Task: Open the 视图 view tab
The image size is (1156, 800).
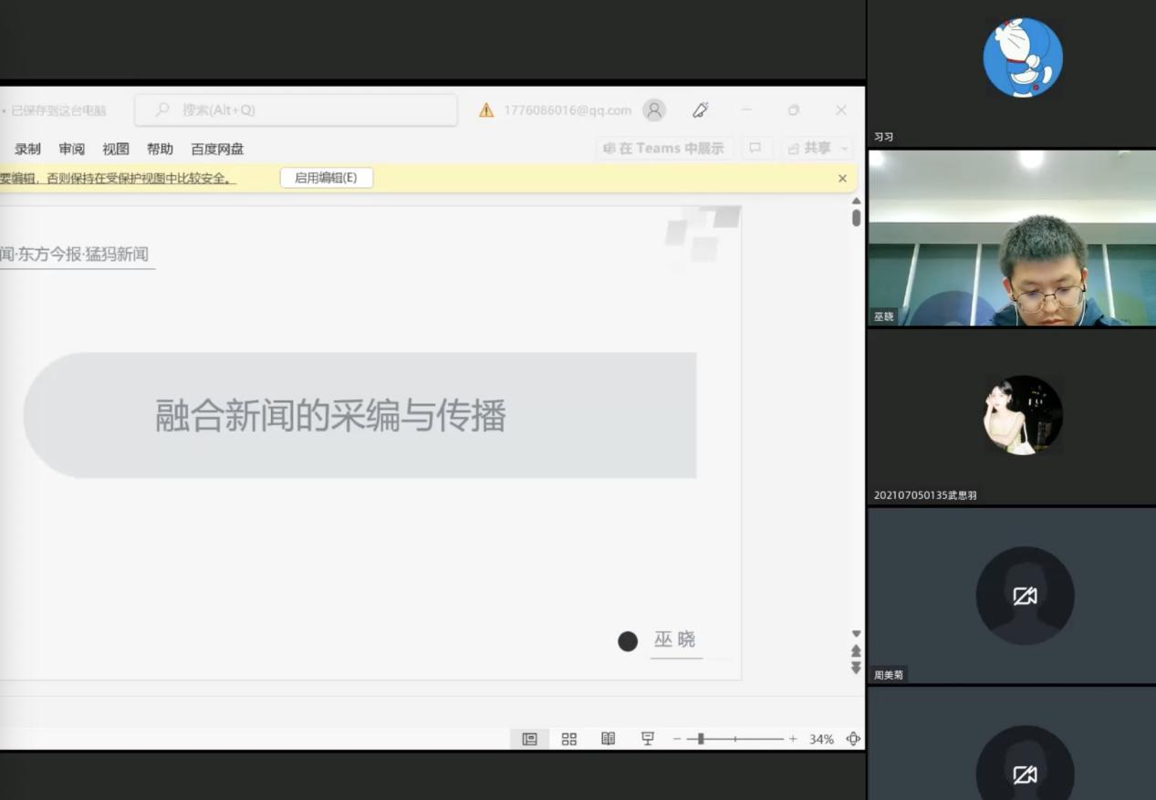Action: [116, 149]
